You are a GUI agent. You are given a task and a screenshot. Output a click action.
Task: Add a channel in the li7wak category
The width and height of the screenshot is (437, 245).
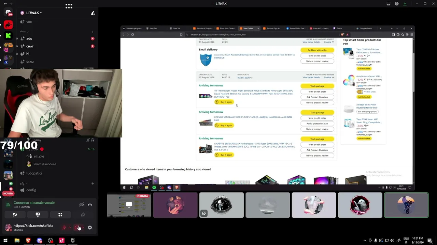coord(93,32)
